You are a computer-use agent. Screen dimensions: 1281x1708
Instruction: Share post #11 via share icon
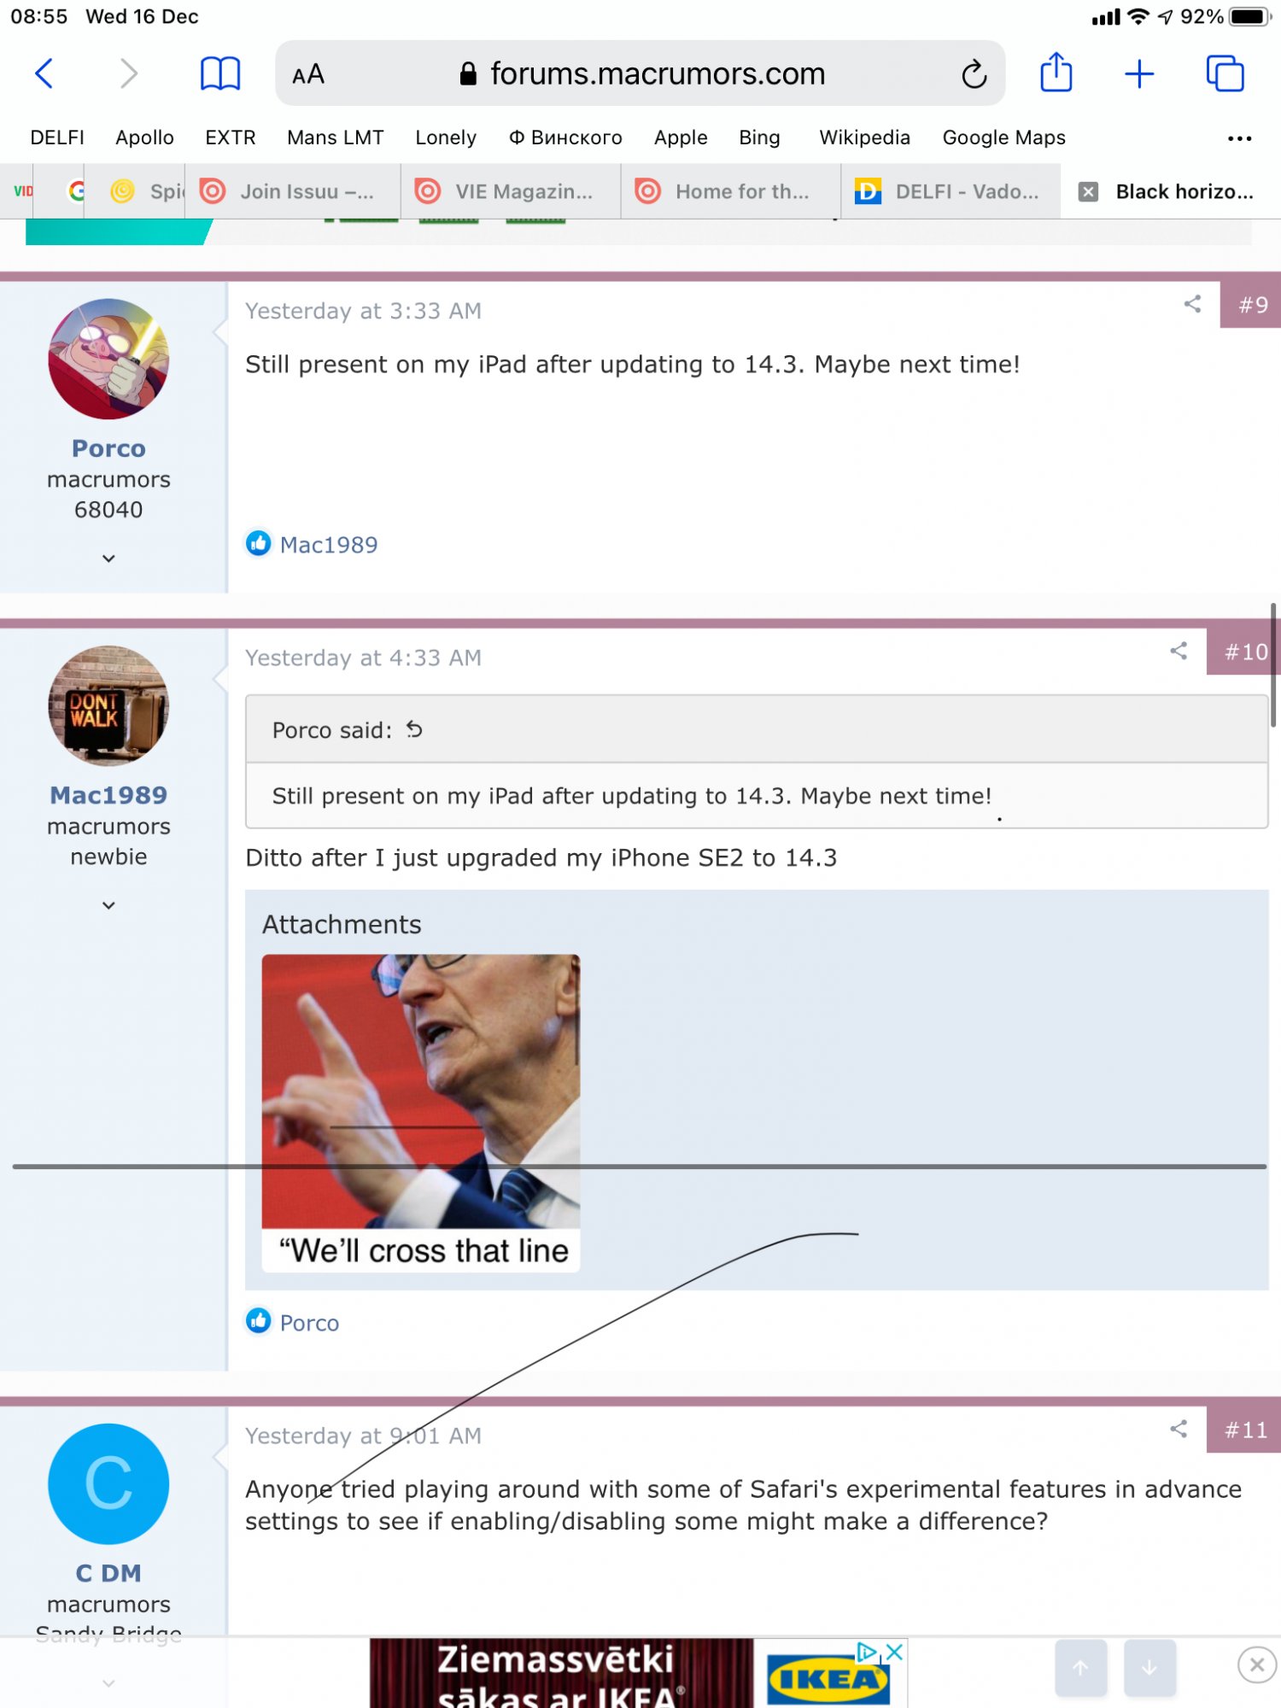point(1179,1429)
